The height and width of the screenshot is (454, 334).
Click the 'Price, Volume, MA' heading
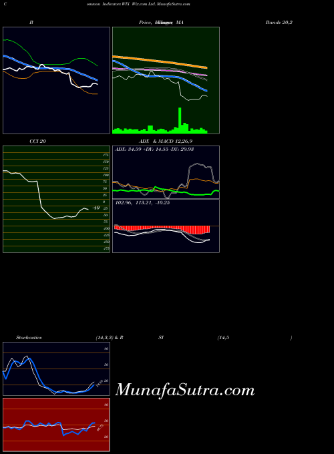tap(161, 22)
